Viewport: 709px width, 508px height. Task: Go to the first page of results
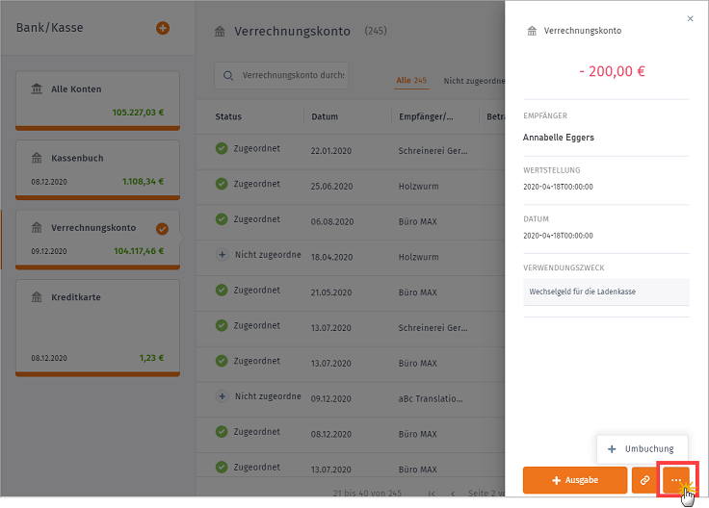[x=432, y=494]
